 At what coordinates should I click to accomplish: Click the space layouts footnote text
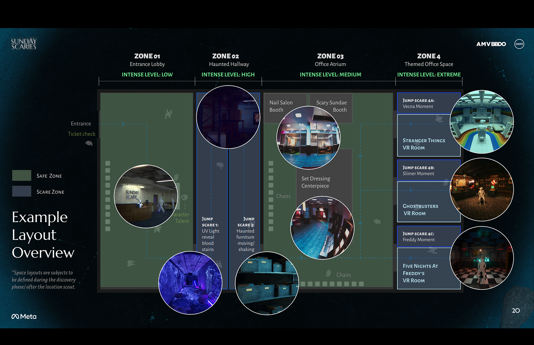[44, 280]
